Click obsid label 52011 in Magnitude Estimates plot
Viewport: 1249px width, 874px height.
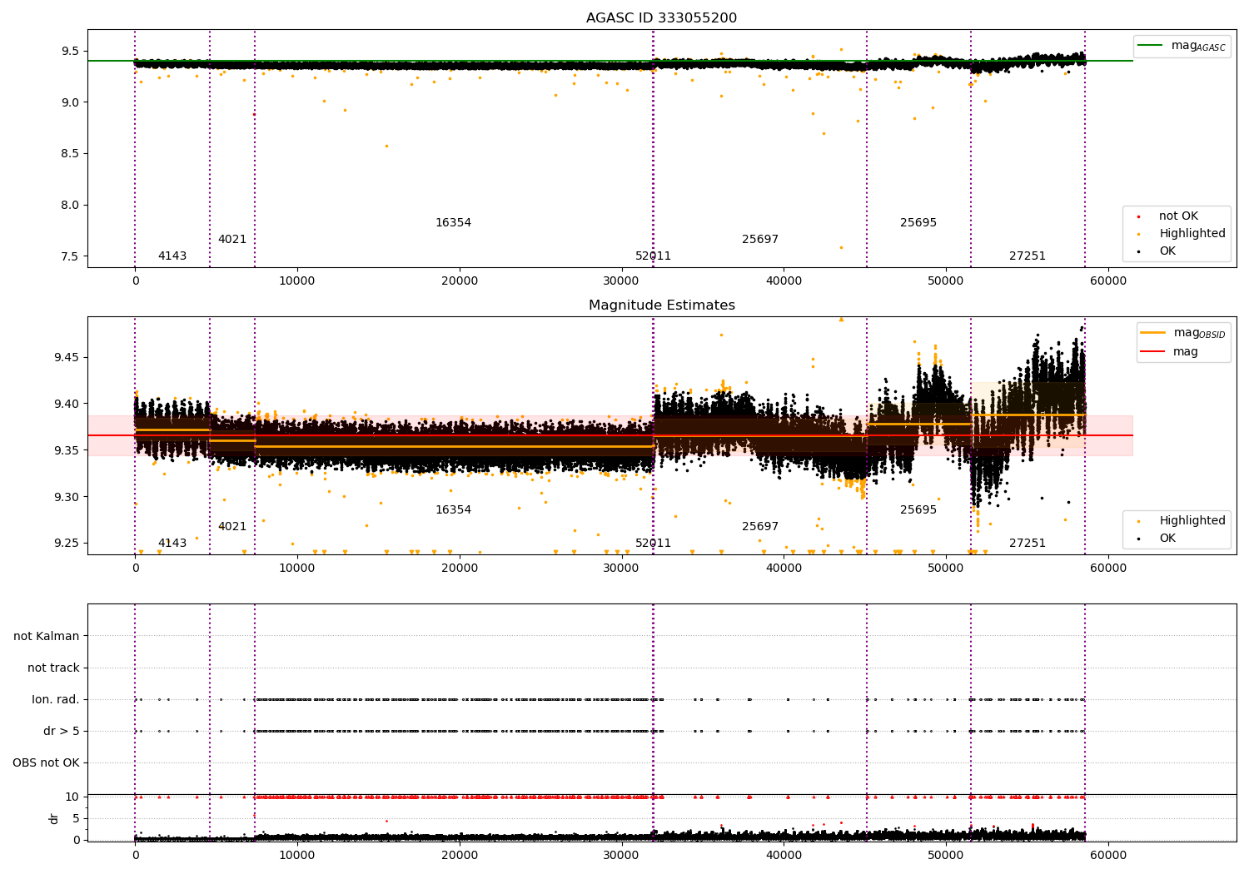coord(653,543)
